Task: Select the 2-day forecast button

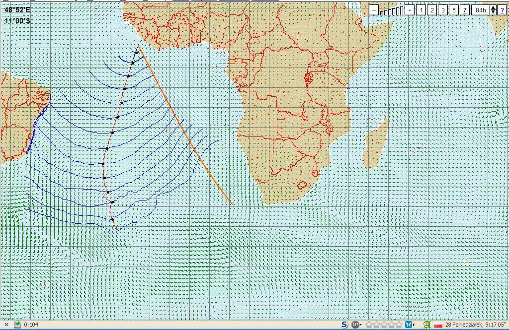Action: click(431, 10)
